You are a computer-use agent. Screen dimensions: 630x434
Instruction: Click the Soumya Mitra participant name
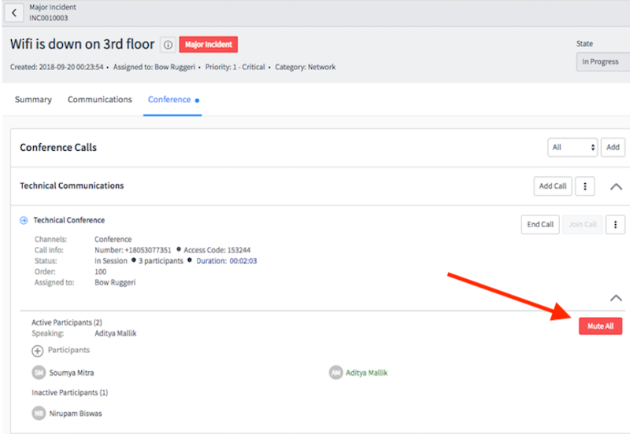[x=72, y=373]
